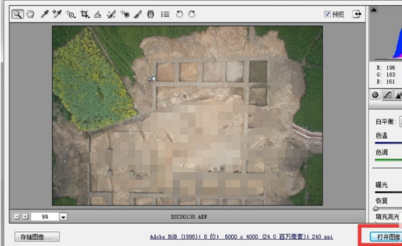Activate the Crop tool
Image resolution: width=402 pixels, height=246 pixels.
pyautogui.click(x=84, y=14)
